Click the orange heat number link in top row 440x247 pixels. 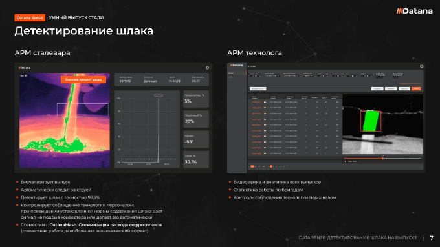pyautogui.click(x=256, y=102)
